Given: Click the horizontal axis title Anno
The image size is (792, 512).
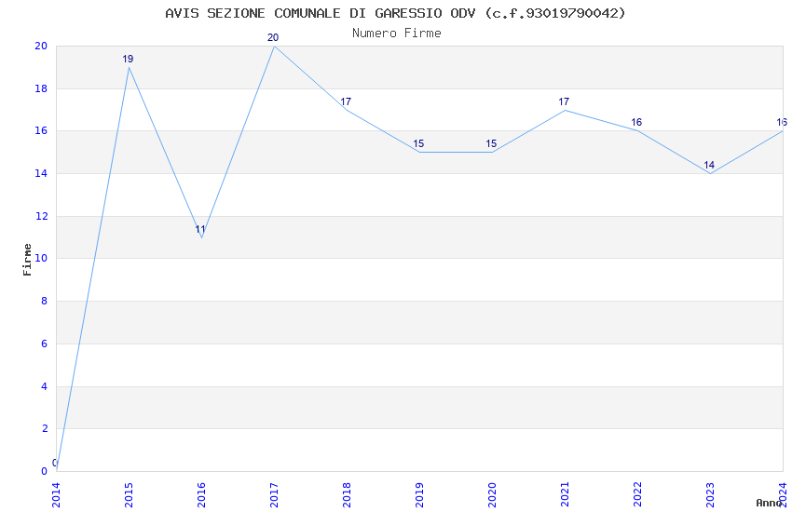Looking at the screenshot, I should coord(769,503).
